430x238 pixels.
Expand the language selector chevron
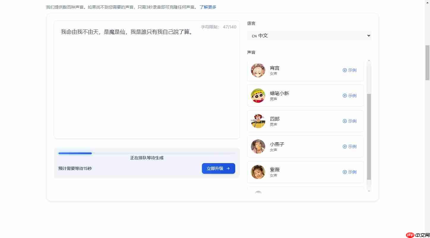point(368,36)
